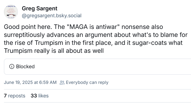Open Greg Sargent's profile avatar
This screenshot has height=103, width=191.
point(11,12)
